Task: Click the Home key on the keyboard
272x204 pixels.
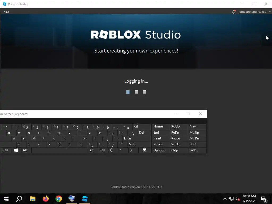Action: pos(161,126)
